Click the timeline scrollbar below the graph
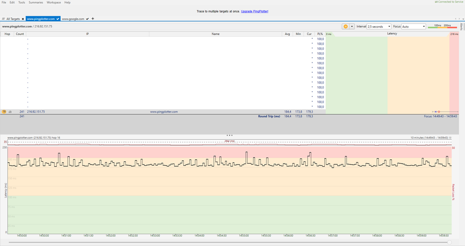Viewport: 465px width, 246px height. click(x=228, y=242)
